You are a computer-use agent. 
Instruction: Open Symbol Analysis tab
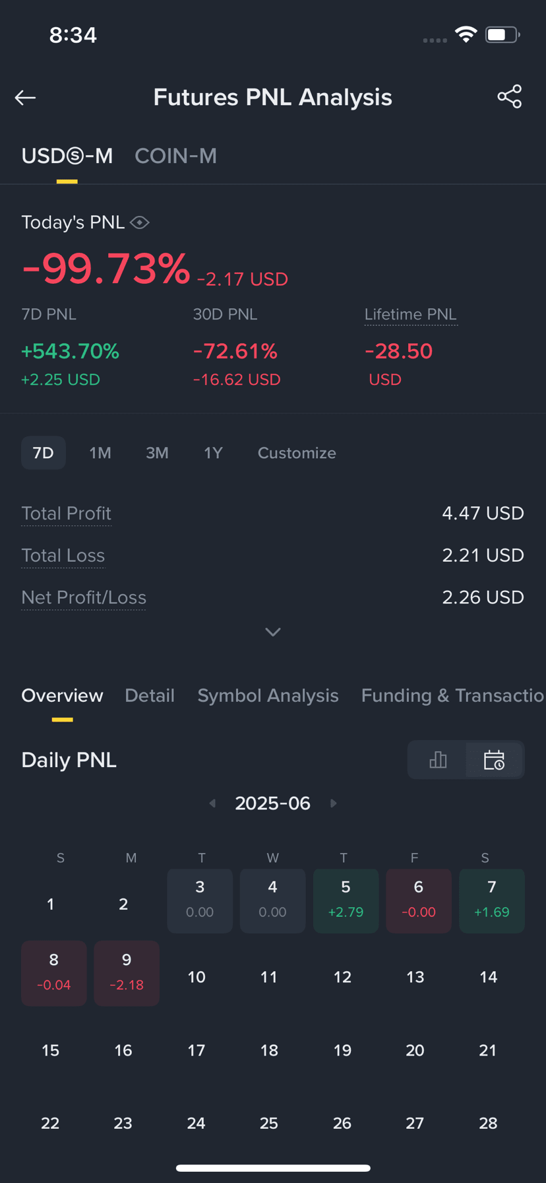point(268,695)
